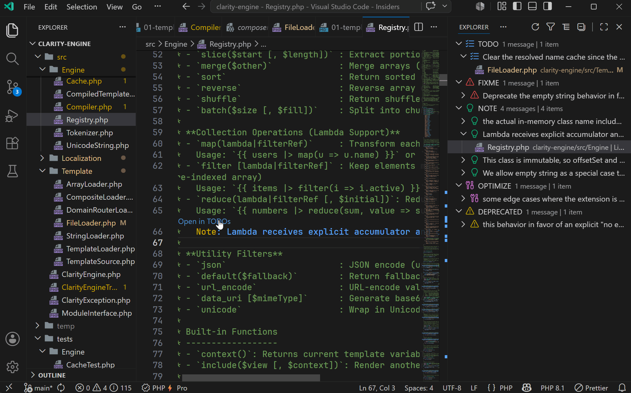Open the Manage gear menu
Viewport: 631px width, 393px height.
click(12, 367)
